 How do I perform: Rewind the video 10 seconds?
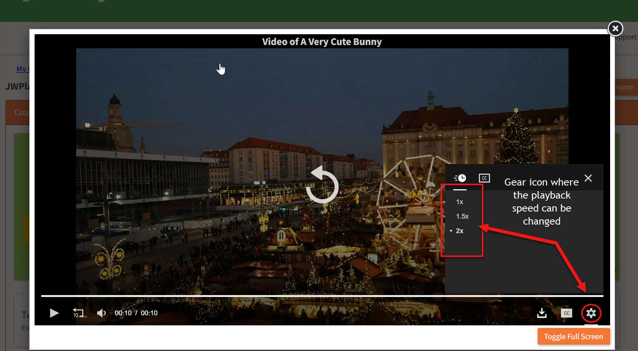click(78, 313)
